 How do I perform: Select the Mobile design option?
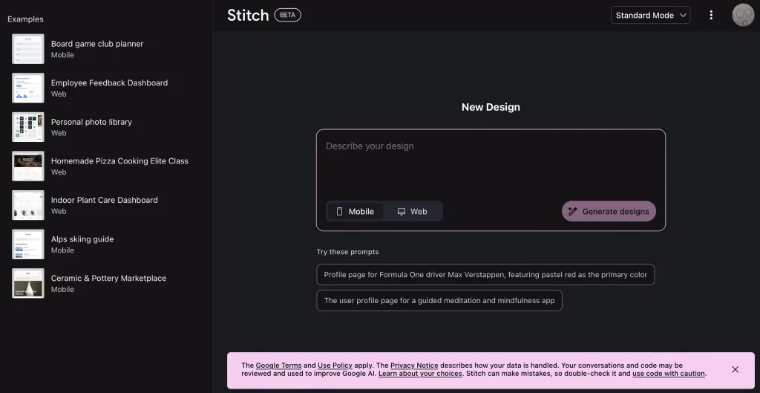(356, 212)
